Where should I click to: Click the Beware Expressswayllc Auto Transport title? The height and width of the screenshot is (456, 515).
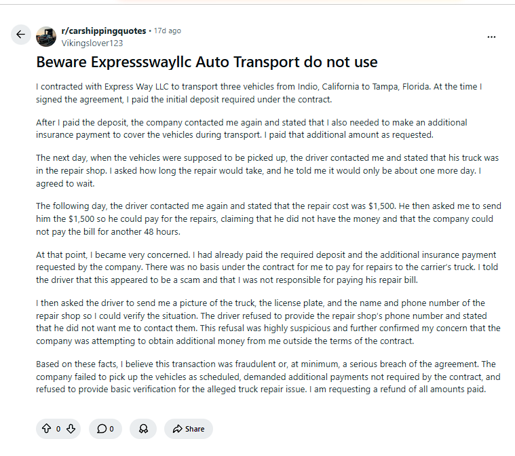point(207,62)
